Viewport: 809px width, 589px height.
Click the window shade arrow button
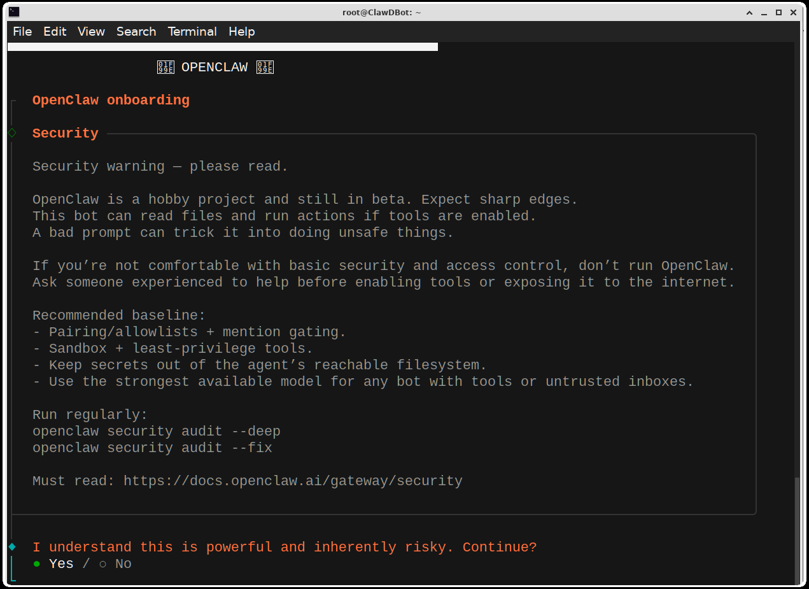pos(750,12)
